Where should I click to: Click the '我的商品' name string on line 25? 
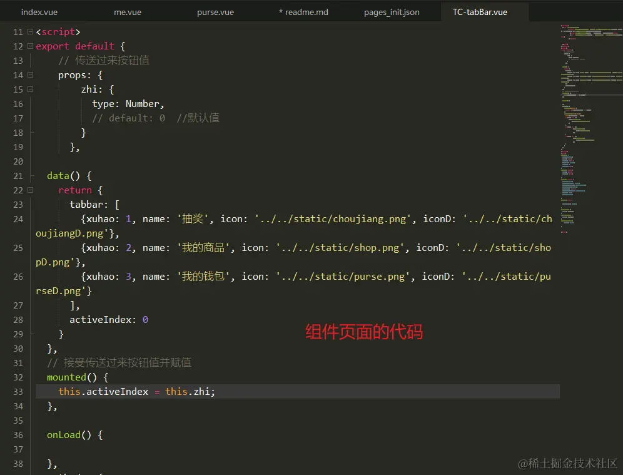point(203,248)
